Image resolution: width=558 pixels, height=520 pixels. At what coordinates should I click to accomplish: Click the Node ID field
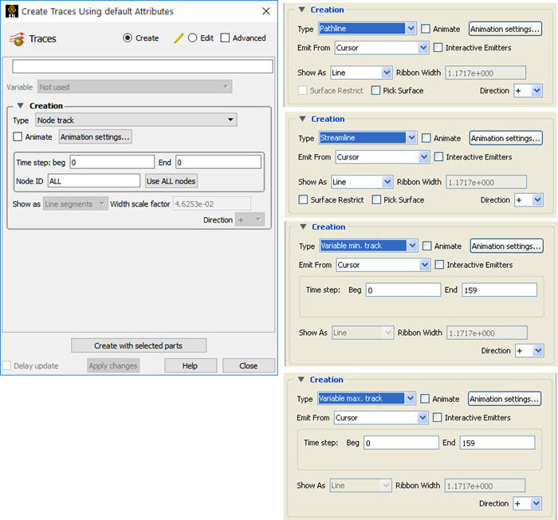click(x=93, y=181)
